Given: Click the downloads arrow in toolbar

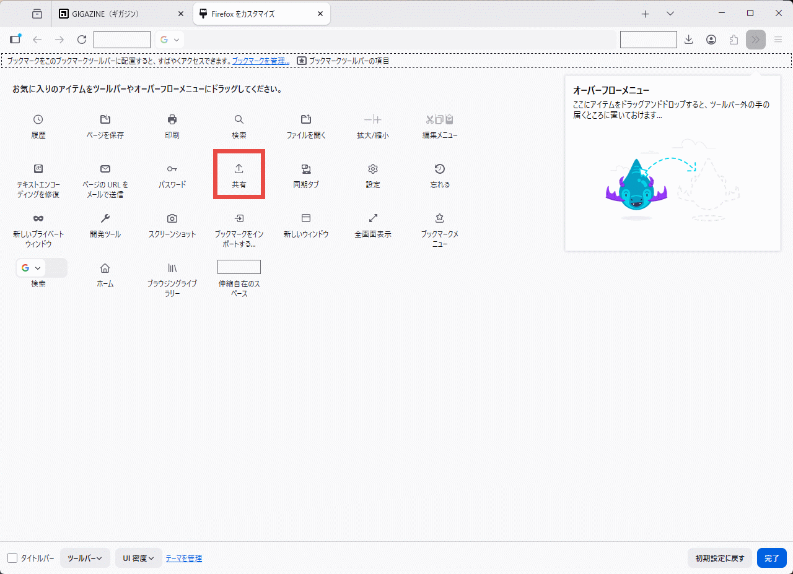Looking at the screenshot, I should pyautogui.click(x=688, y=40).
